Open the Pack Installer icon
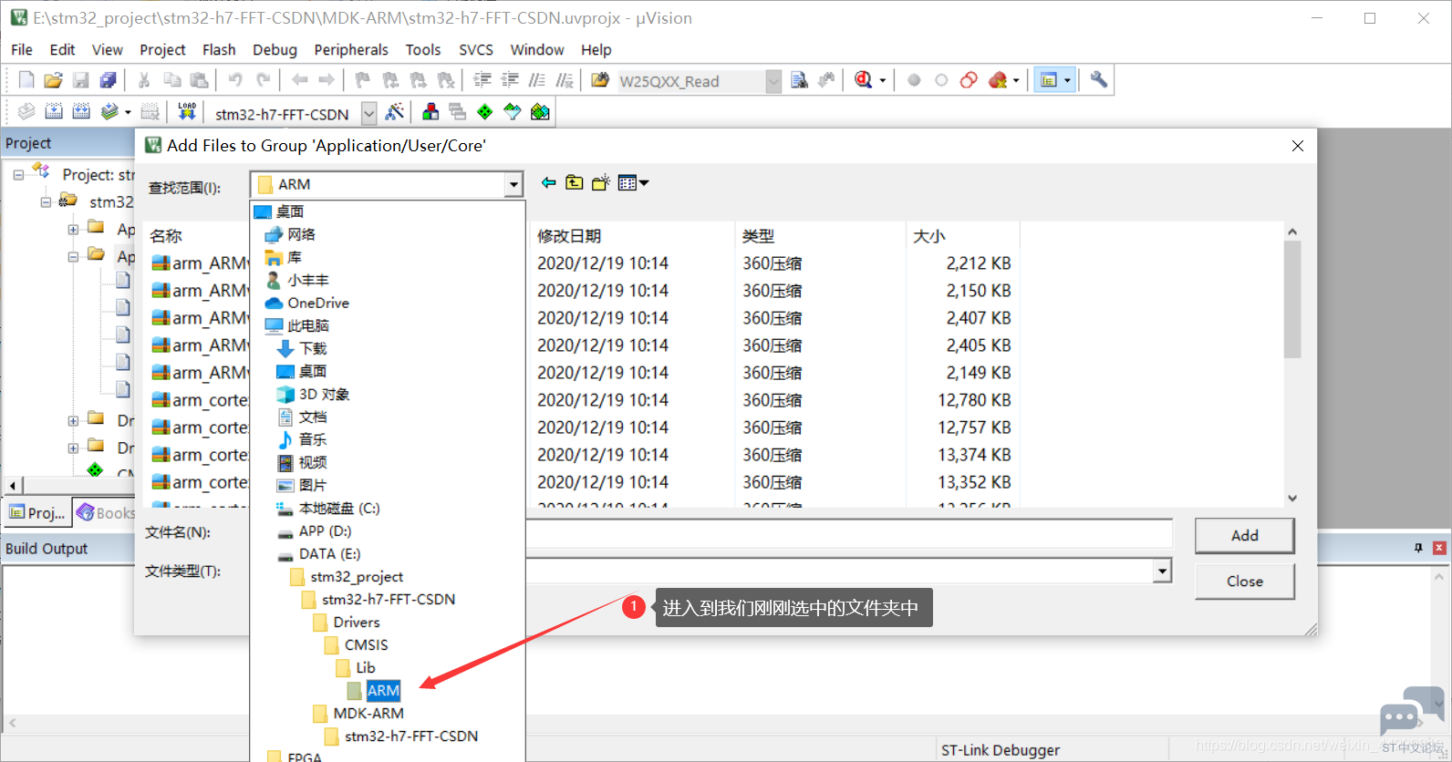The height and width of the screenshot is (762, 1452). coord(540,112)
